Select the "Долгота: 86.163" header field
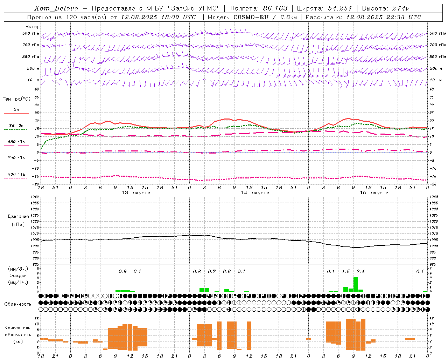 (x=259, y=8)
